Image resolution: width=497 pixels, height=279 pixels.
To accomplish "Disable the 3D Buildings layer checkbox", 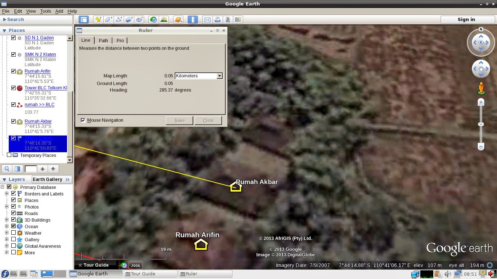I will point(13,220).
